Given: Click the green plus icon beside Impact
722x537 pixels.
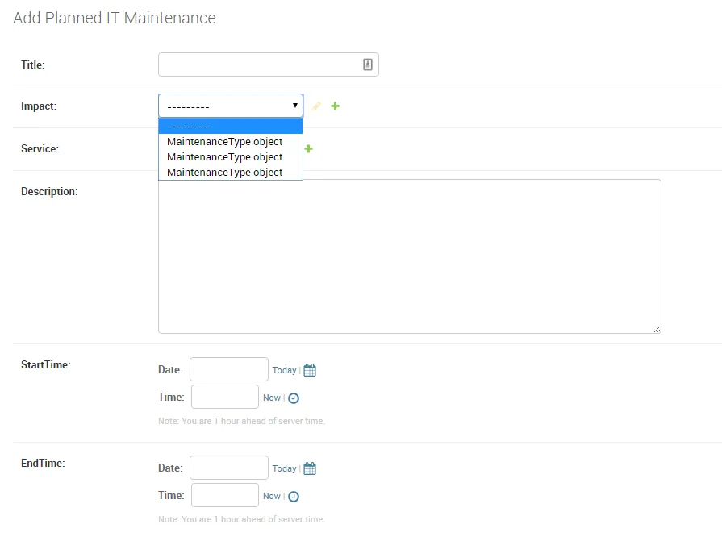Looking at the screenshot, I should [336, 106].
